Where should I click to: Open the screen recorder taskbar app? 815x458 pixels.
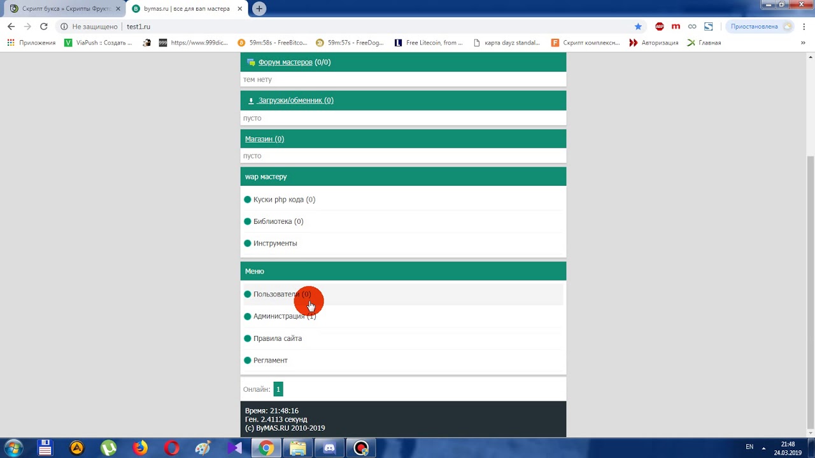click(361, 448)
